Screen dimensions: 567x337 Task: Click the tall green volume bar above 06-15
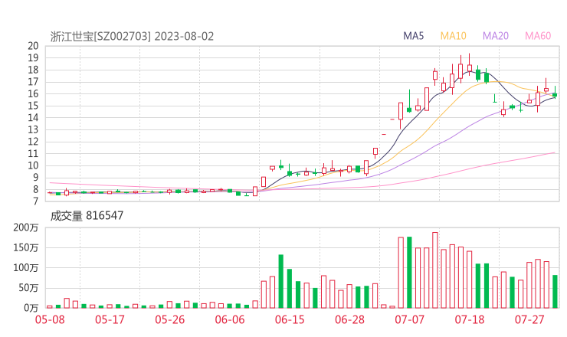281,281
